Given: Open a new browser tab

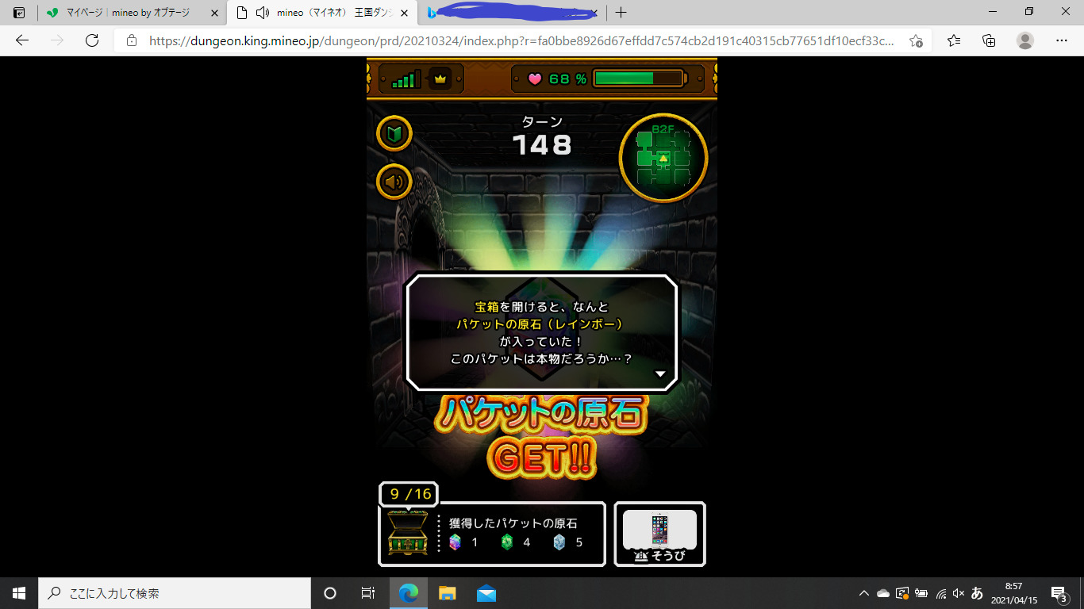Looking at the screenshot, I should pyautogui.click(x=621, y=13).
